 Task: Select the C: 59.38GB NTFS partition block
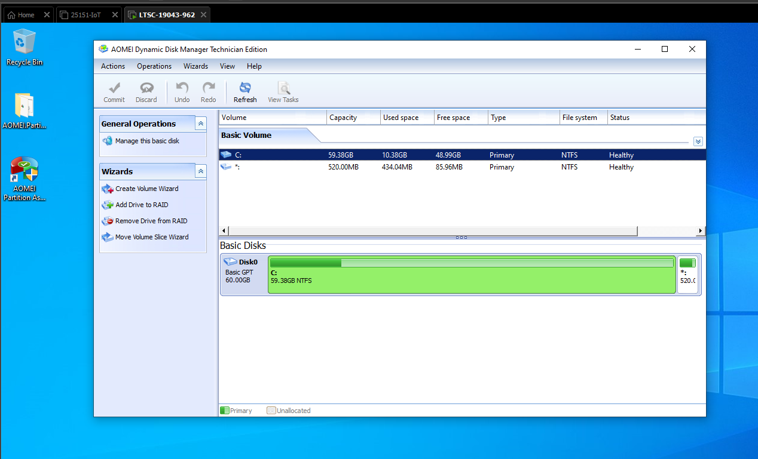coord(472,275)
